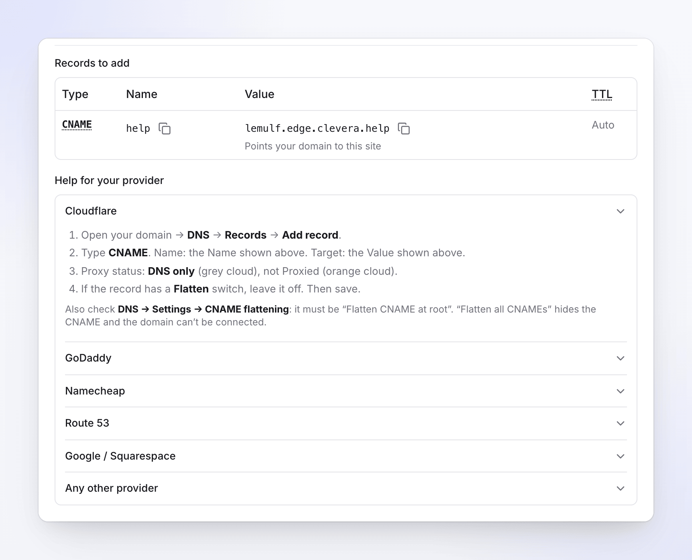Click the bold "Records" word in step 1
692x560 pixels.
click(x=246, y=235)
